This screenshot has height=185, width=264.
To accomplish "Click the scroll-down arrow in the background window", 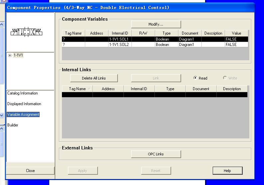I will 2,115.
